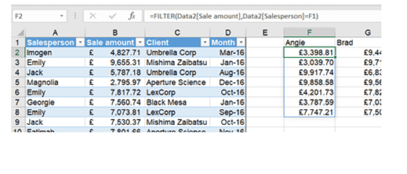Expand the Client column filter dropdown
Viewport: 407px width, 174px height.
click(205, 42)
